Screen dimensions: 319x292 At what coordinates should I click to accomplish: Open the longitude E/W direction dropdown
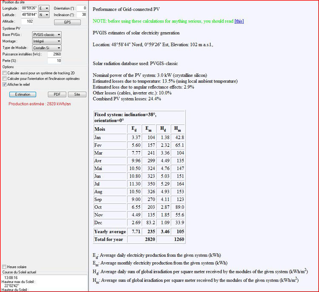click(44, 8)
